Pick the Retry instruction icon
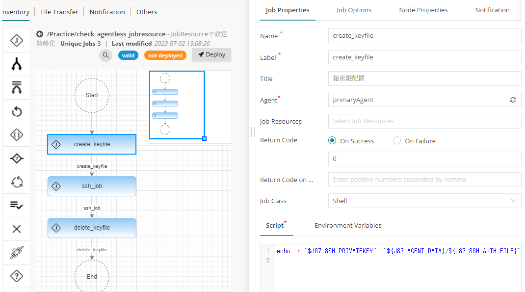The width and height of the screenshot is (525, 292). point(16,111)
